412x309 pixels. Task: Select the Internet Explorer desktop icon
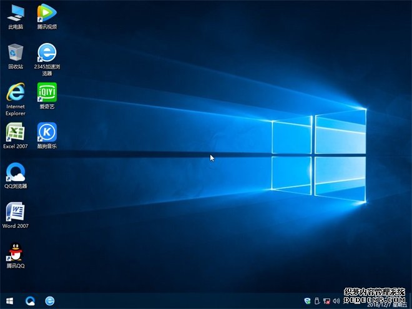(16, 99)
